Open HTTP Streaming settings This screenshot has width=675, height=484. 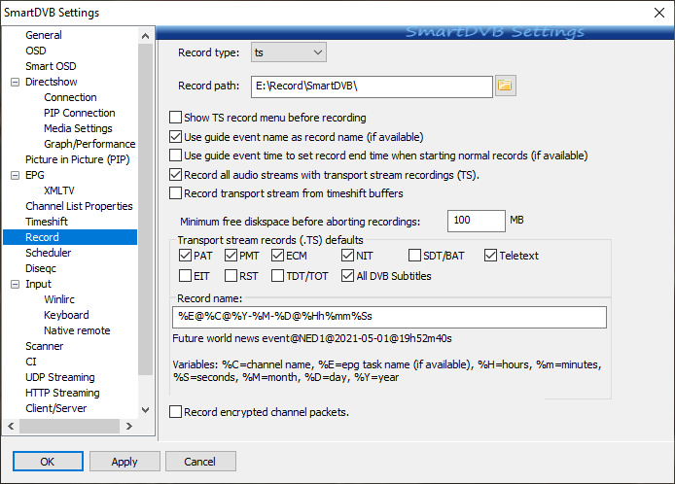[62, 393]
